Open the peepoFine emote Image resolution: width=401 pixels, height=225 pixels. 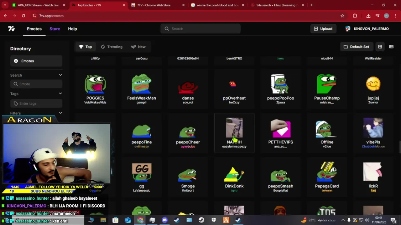142,133
